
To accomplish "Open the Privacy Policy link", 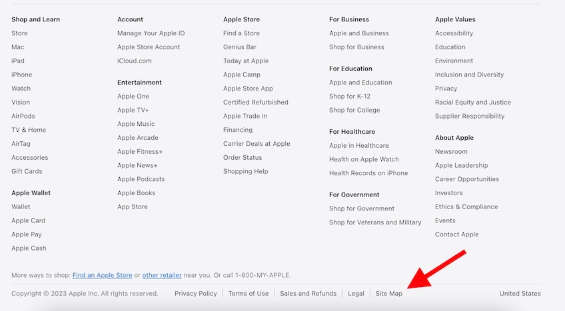I will tap(196, 294).
